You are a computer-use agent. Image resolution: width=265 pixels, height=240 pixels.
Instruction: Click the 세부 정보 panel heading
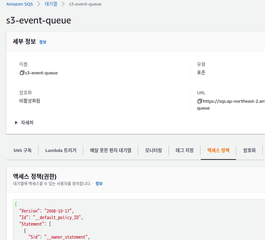(x=24, y=41)
